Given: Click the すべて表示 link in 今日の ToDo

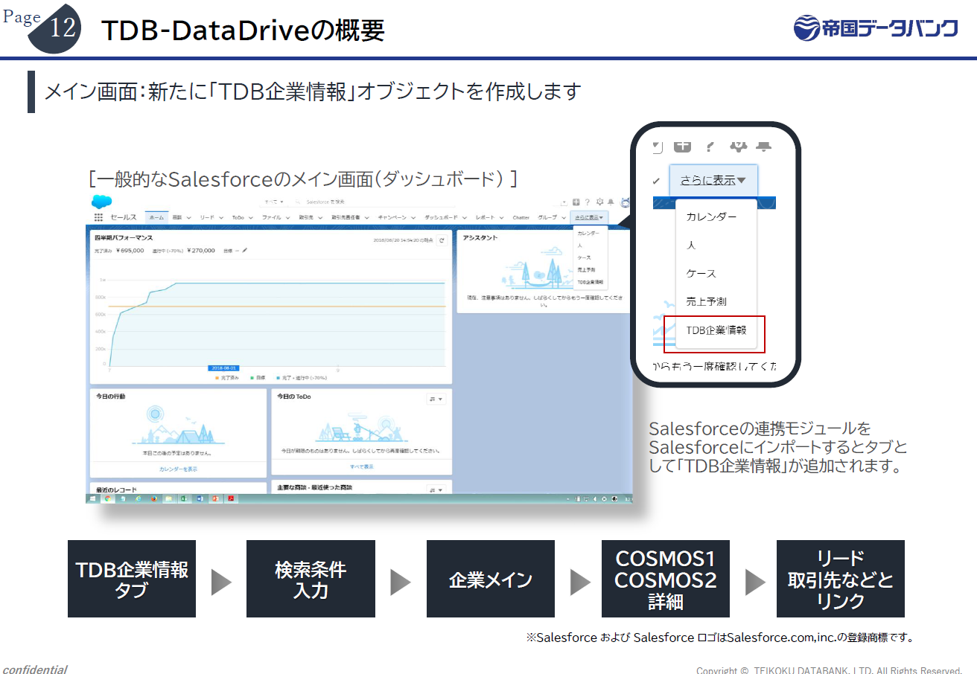Looking at the screenshot, I should point(361,466).
